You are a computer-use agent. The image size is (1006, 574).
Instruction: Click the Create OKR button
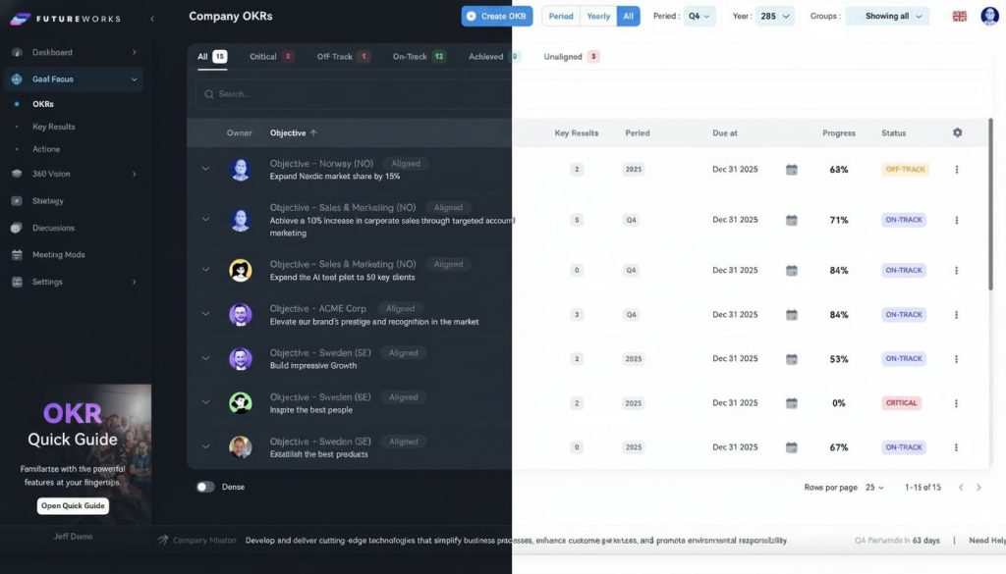pyautogui.click(x=497, y=16)
